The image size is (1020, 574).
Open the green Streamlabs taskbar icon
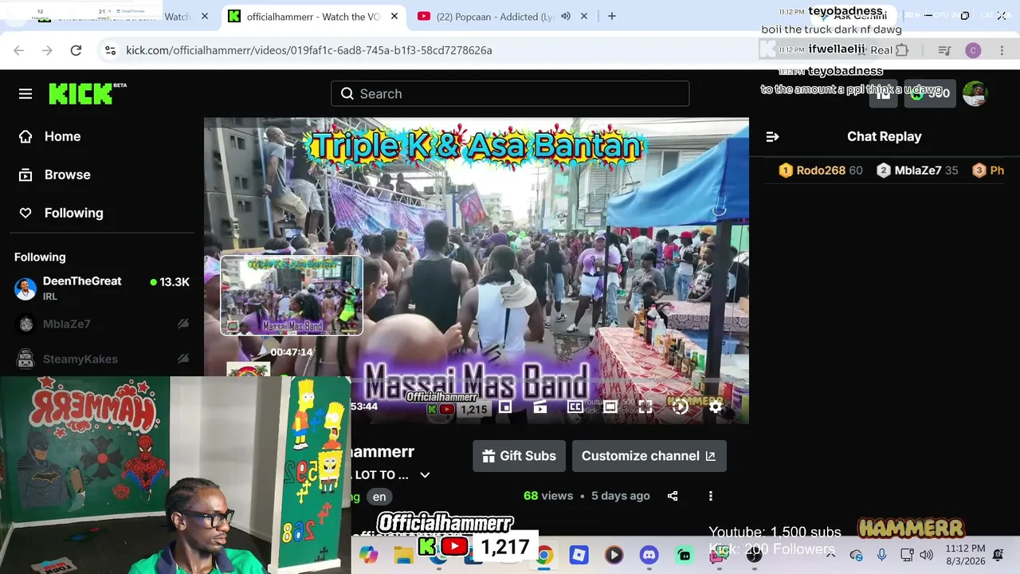(x=684, y=555)
